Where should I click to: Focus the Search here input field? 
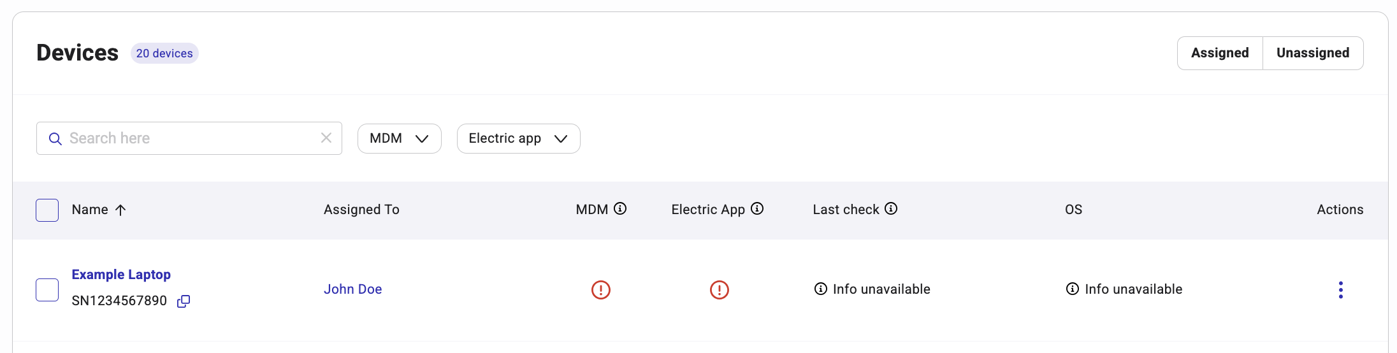[189, 138]
